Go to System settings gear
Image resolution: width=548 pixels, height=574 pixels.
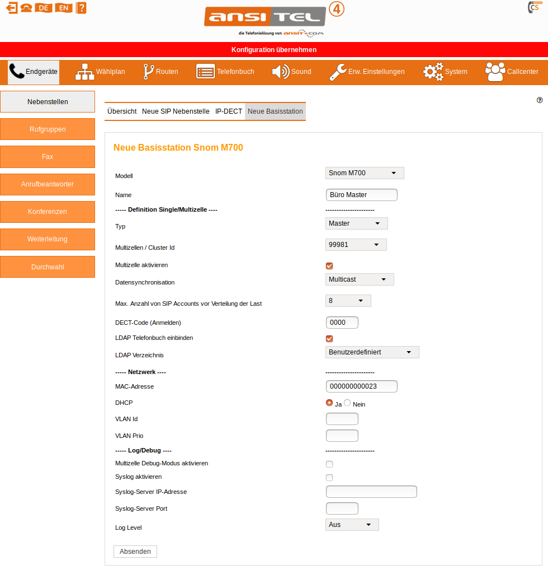pos(445,72)
